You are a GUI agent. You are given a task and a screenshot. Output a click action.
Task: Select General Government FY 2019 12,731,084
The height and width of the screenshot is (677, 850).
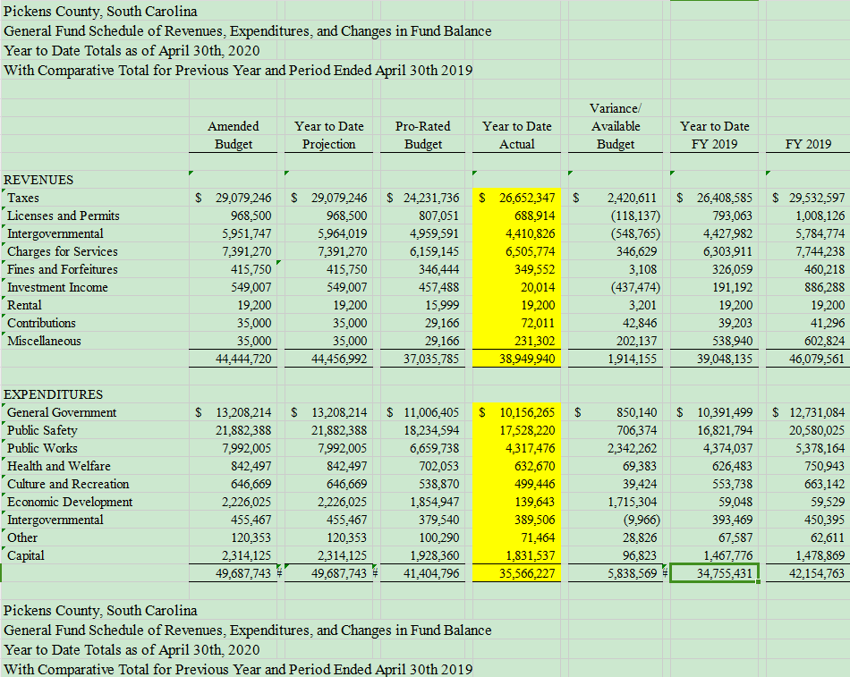[x=817, y=412]
